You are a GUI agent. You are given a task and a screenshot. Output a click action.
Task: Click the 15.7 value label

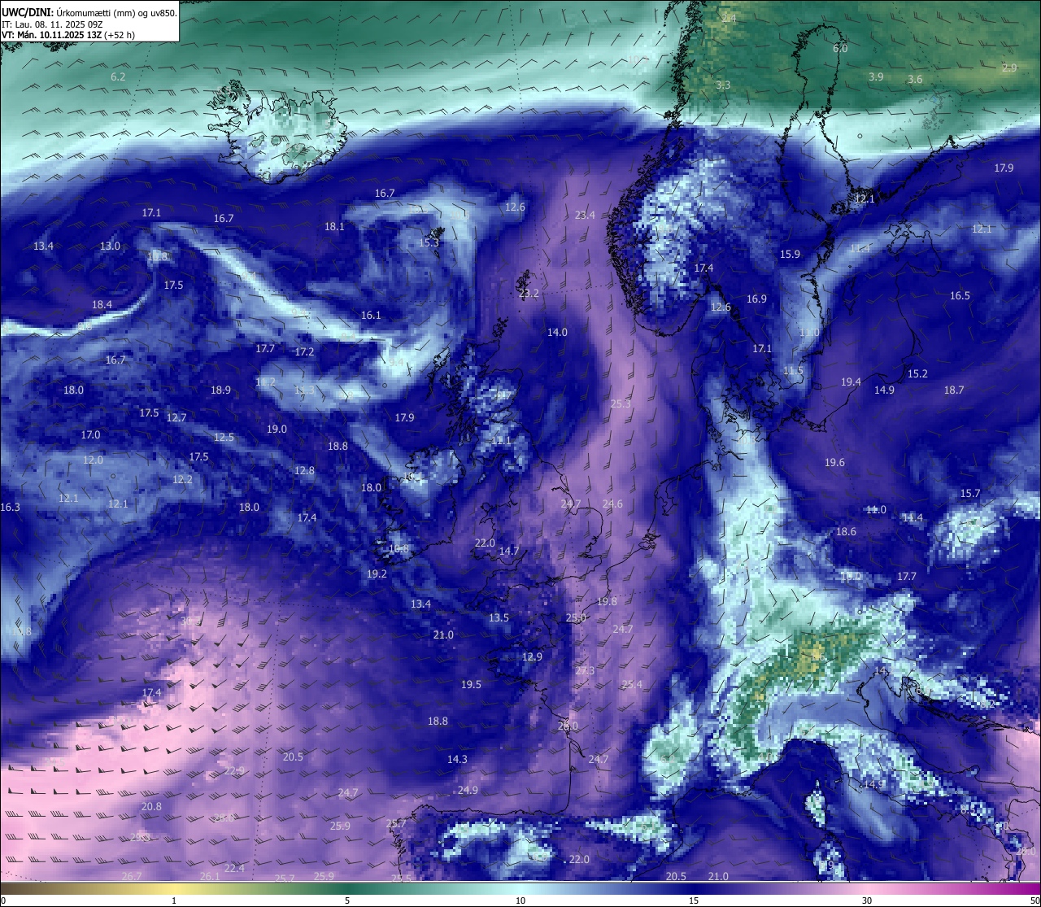(x=970, y=493)
